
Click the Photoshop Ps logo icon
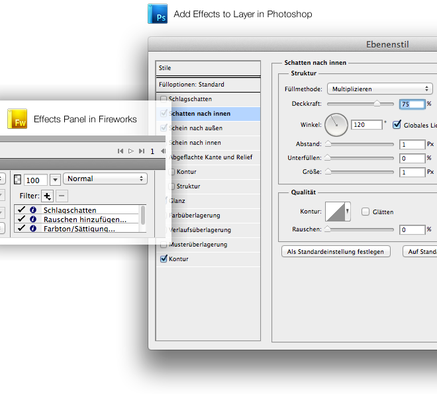click(158, 14)
